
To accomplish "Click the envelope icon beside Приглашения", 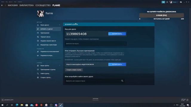I will coord(38,33).
